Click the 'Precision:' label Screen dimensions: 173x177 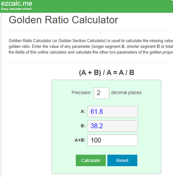82,92
